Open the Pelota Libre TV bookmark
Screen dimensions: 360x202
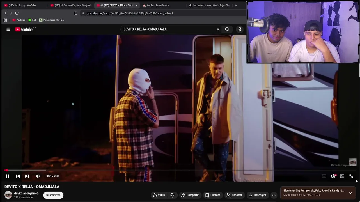point(52,20)
